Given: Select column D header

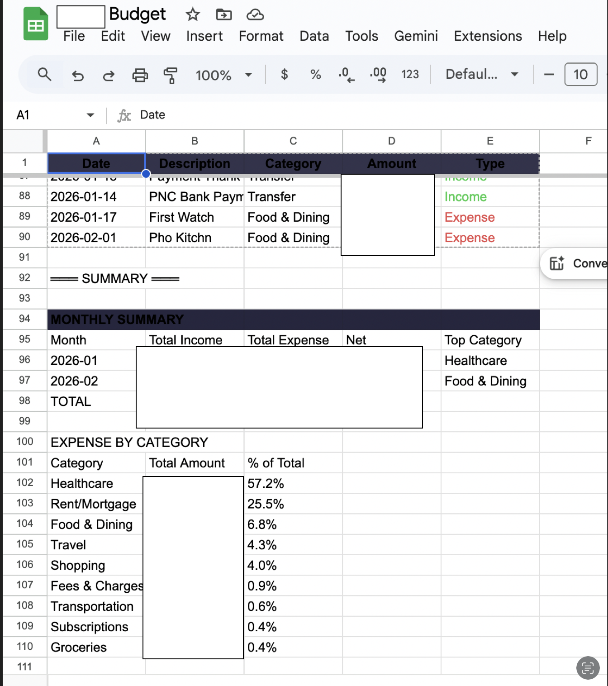Looking at the screenshot, I should point(392,141).
